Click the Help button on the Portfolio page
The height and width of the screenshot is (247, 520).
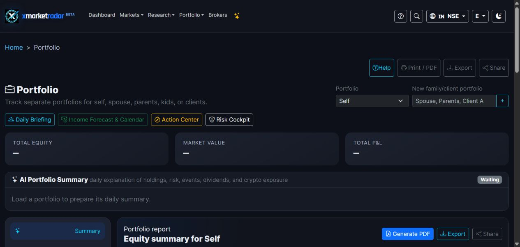coord(381,68)
